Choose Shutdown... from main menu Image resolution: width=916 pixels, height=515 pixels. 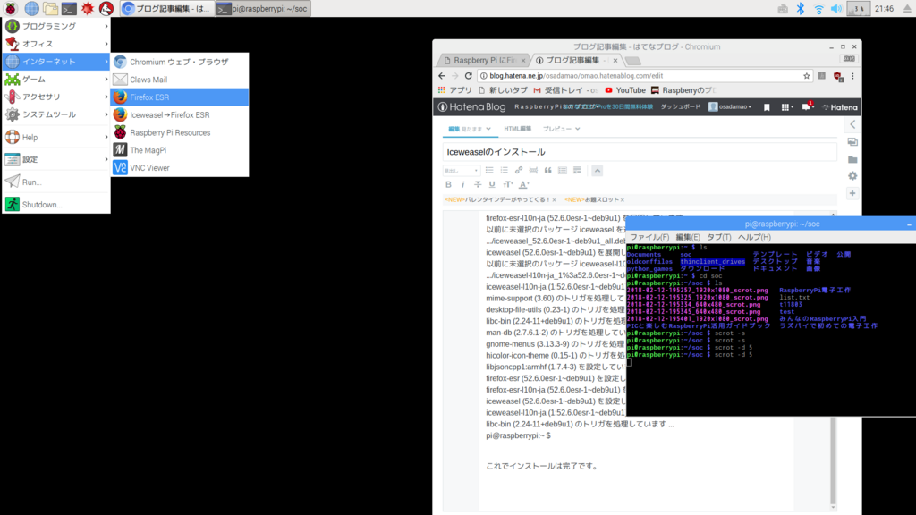click(x=56, y=205)
